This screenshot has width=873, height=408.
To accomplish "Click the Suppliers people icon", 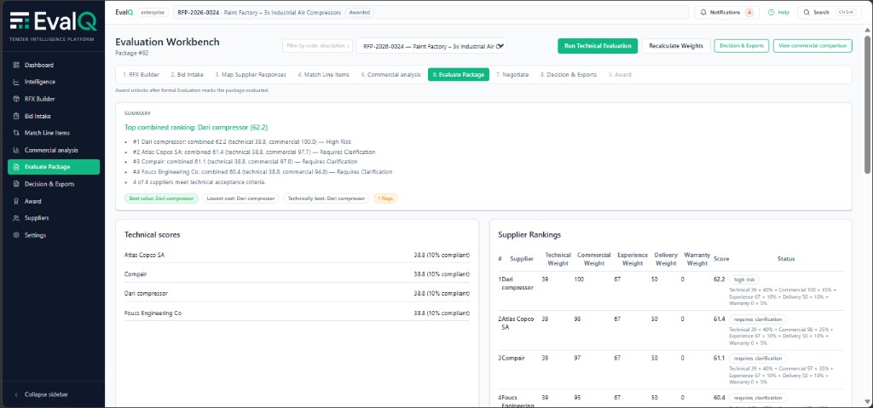I will (16, 218).
